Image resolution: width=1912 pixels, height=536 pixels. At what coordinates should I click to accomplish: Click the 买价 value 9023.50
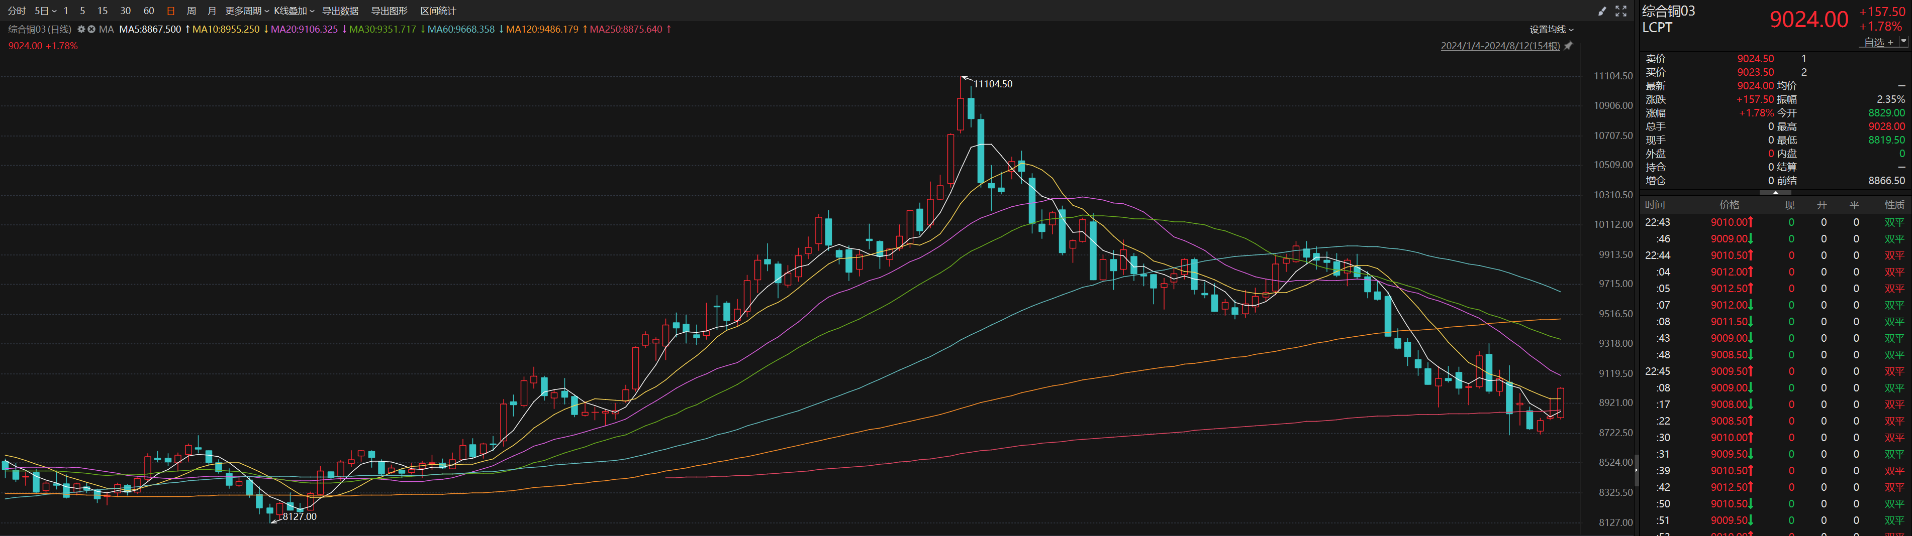click(1755, 72)
